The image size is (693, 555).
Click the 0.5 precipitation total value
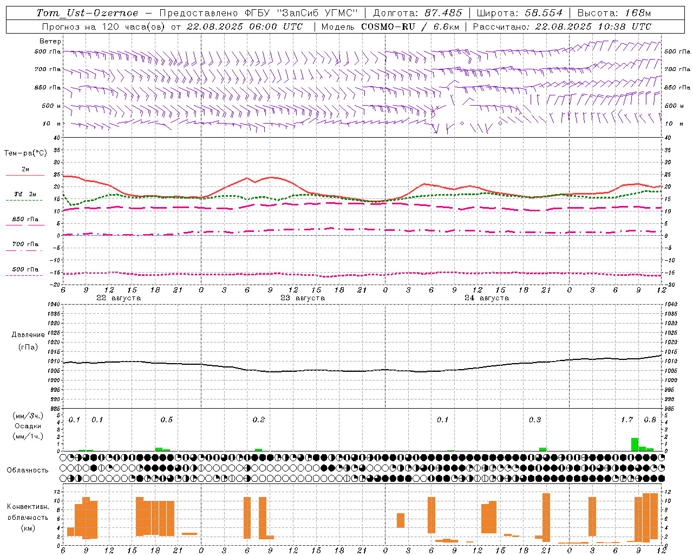[x=167, y=420]
